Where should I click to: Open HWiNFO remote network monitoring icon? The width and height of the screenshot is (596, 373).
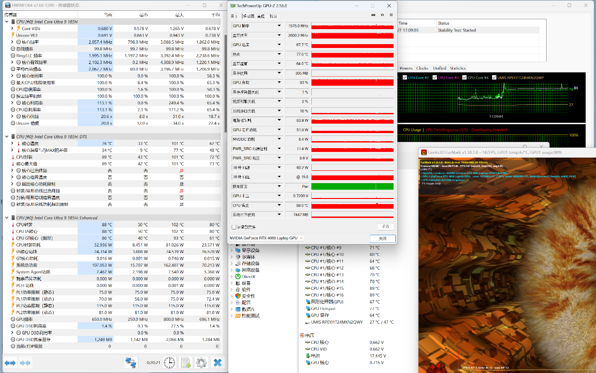pyautogui.click(x=130, y=363)
